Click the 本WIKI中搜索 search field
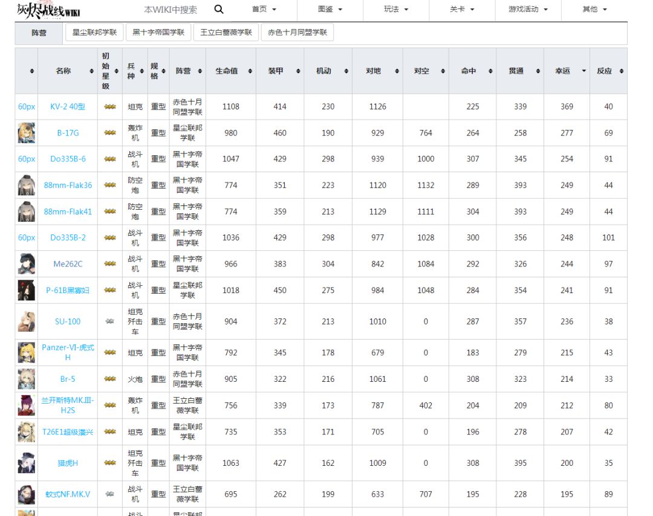653x516 pixels. (171, 10)
